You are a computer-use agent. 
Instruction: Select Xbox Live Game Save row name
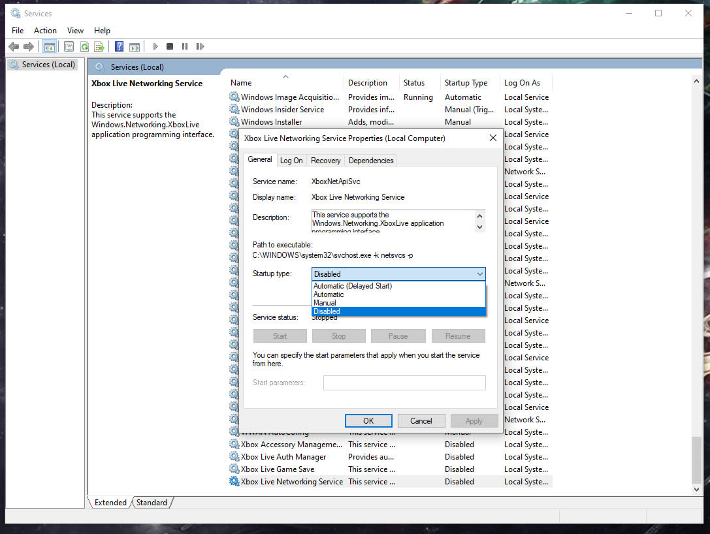278,469
